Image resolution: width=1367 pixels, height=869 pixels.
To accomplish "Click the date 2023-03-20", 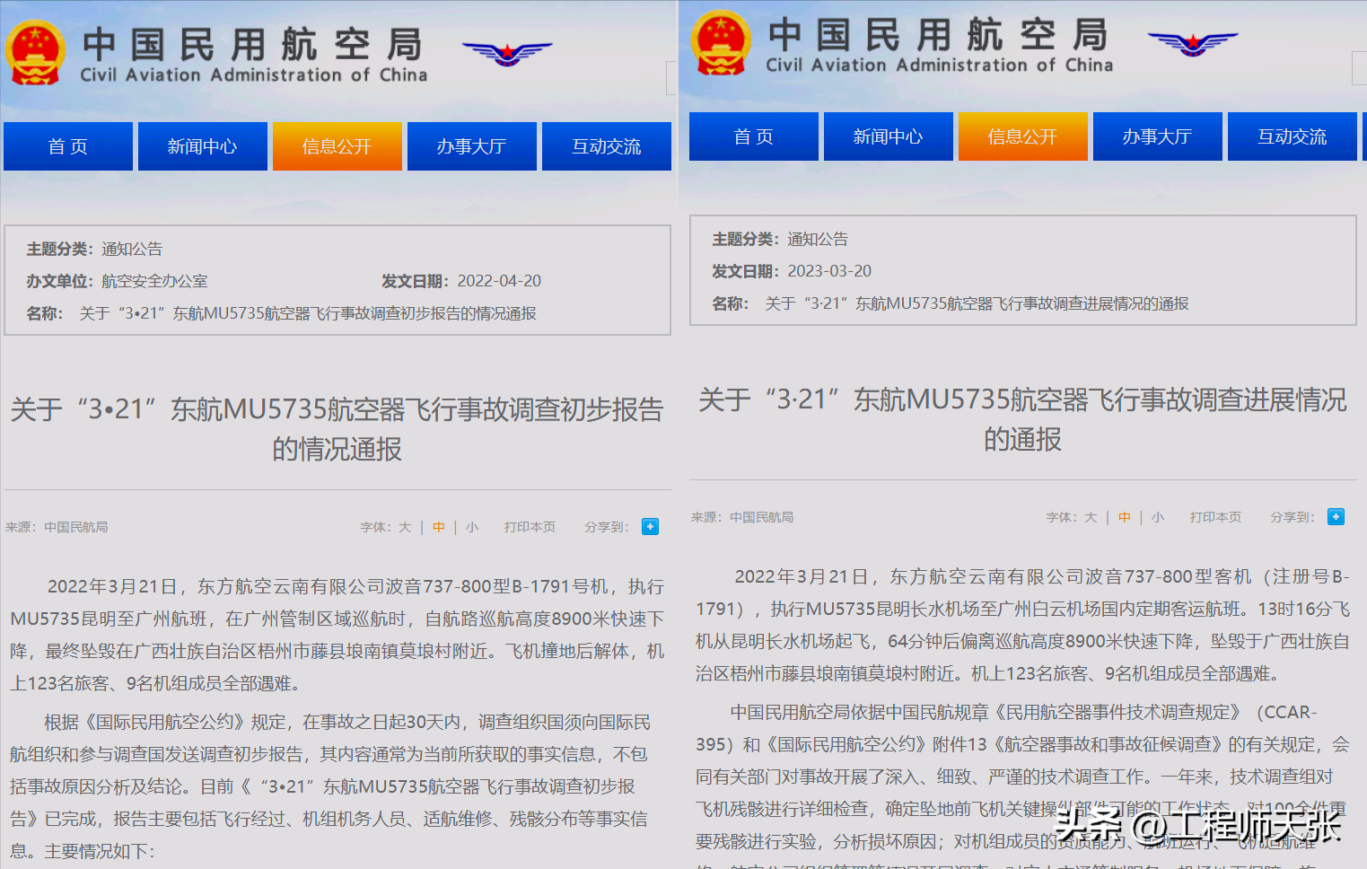I will click(x=829, y=272).
